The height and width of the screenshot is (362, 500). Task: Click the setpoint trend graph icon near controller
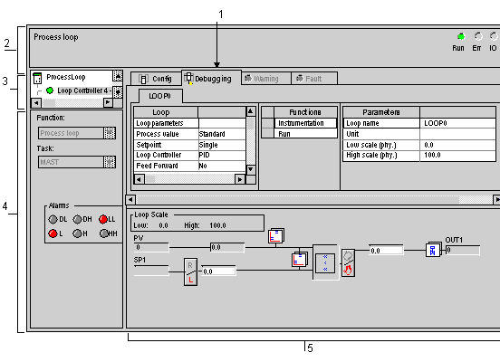pyautogui.click(x=300, y=260)
